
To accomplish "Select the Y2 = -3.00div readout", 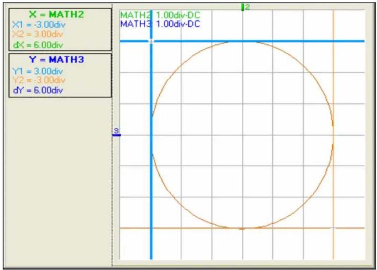I will point(38,80).
